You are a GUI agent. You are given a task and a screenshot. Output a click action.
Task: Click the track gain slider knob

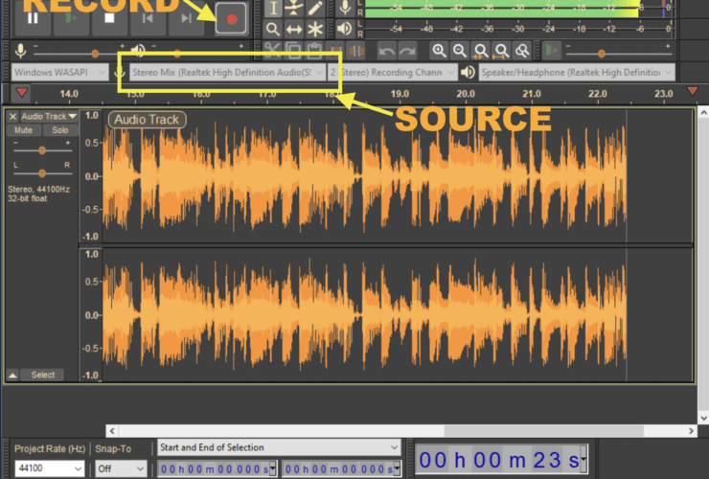[x=42, y=150]
